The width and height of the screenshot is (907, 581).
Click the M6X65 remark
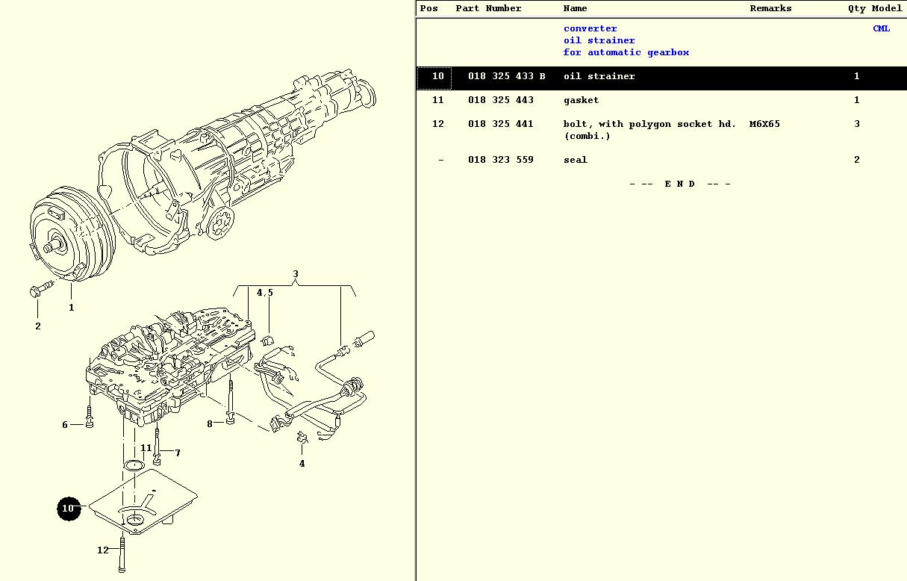point(764,124)
